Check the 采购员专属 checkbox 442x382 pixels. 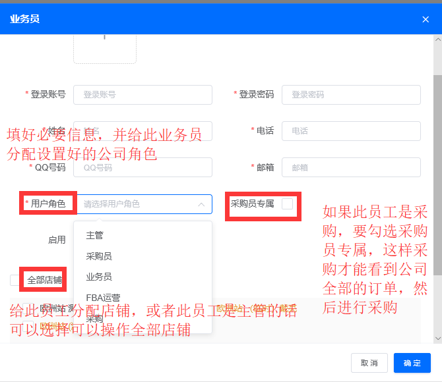click(x=287, y=204)
